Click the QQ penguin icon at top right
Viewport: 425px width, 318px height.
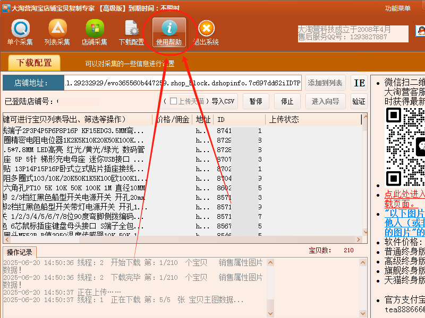(420, 31)
